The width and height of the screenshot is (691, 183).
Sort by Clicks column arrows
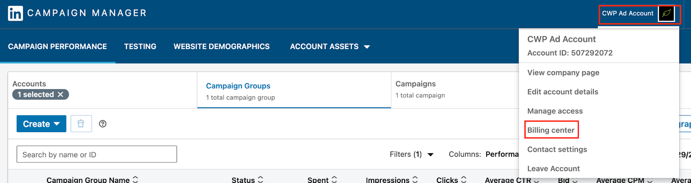click(463, 180)
